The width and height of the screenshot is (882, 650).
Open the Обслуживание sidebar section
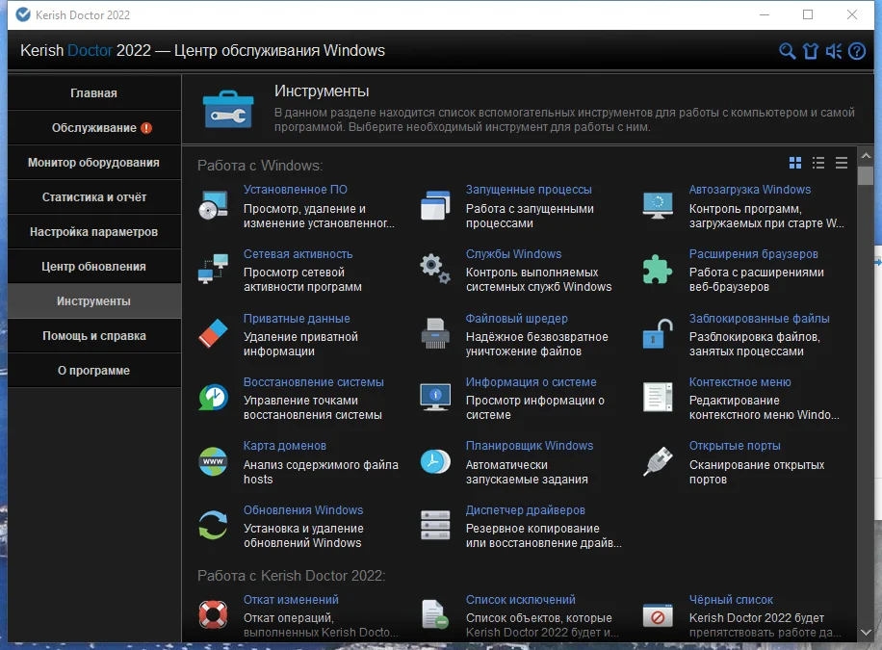click(x=94, y=128)
